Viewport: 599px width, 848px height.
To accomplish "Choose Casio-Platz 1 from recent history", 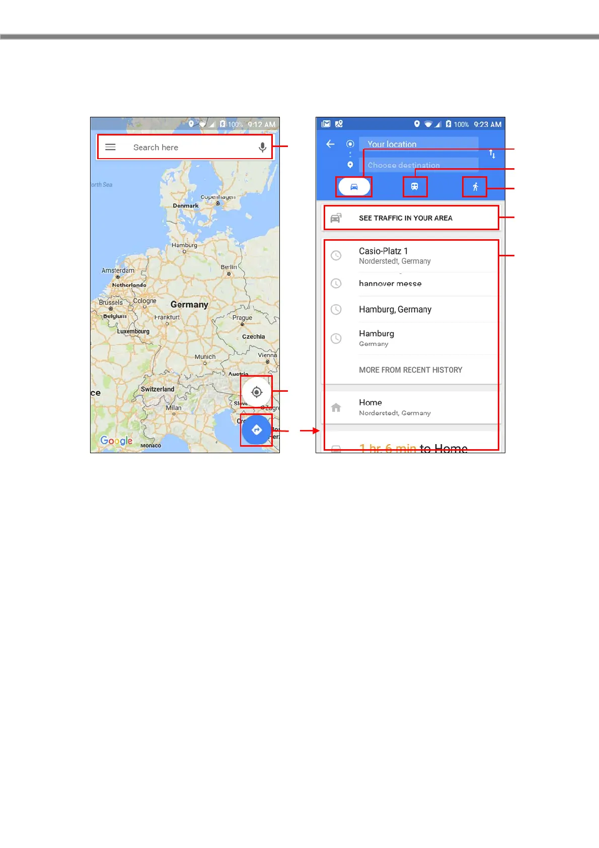I will click(x=411, y=256).
